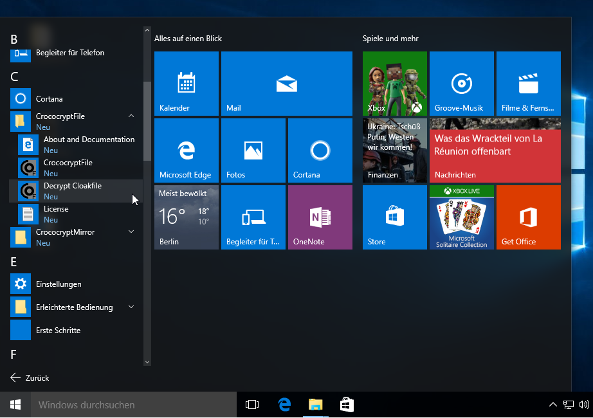Open the Finanzen news tile
This screenshot has height=418, width=593.
[x=395, y=150]
